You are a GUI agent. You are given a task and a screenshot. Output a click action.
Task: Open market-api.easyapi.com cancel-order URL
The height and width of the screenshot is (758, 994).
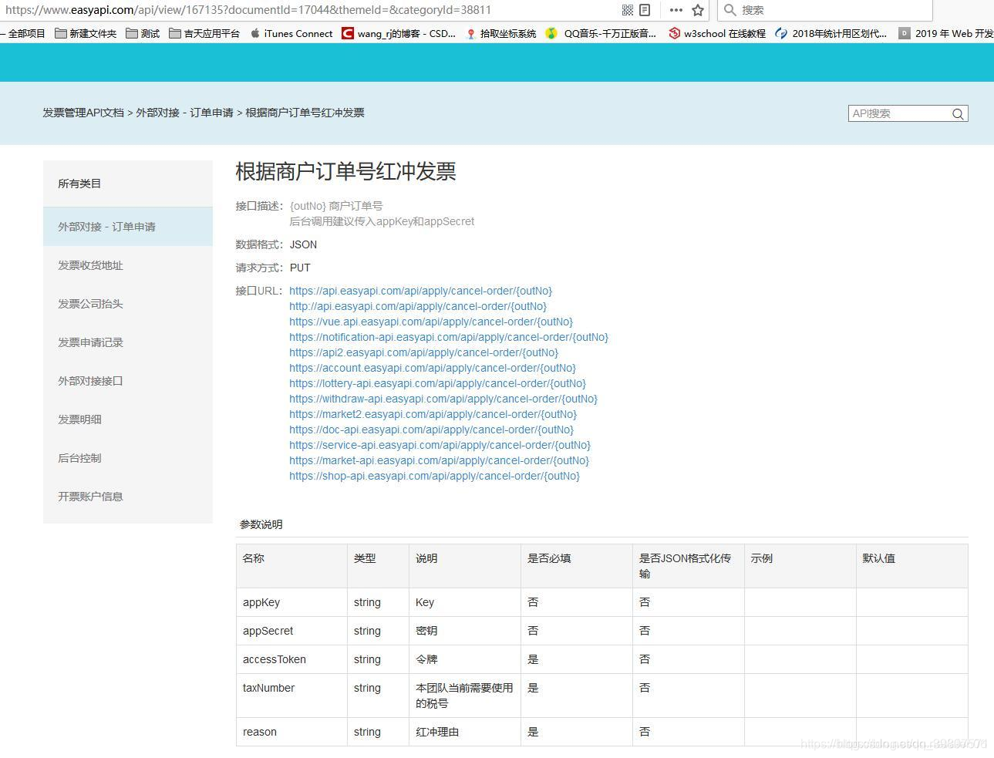click(440, 460)
